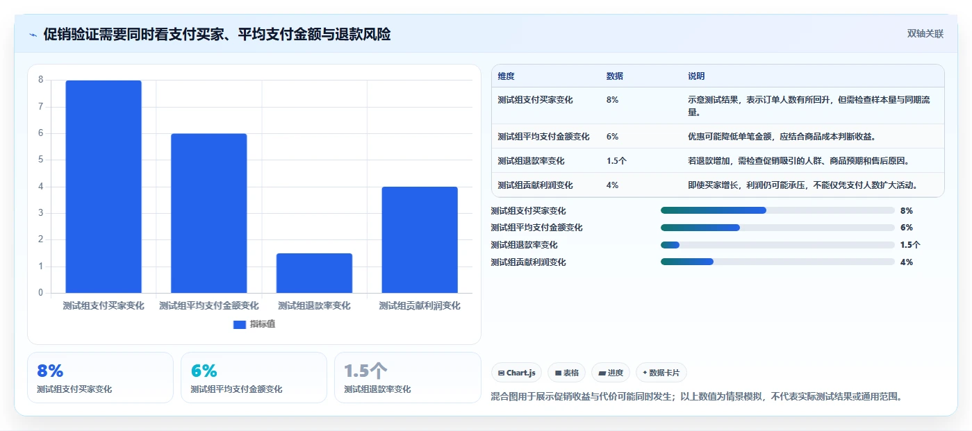Click the 数据 table column header
Image resolution: width=972 pixels, height=431 pixels.
click(x=615, y=76)
